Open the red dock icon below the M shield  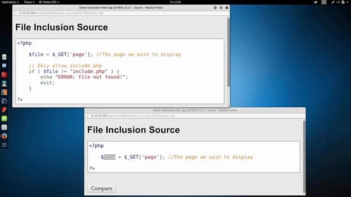click(x=4, y=74)
